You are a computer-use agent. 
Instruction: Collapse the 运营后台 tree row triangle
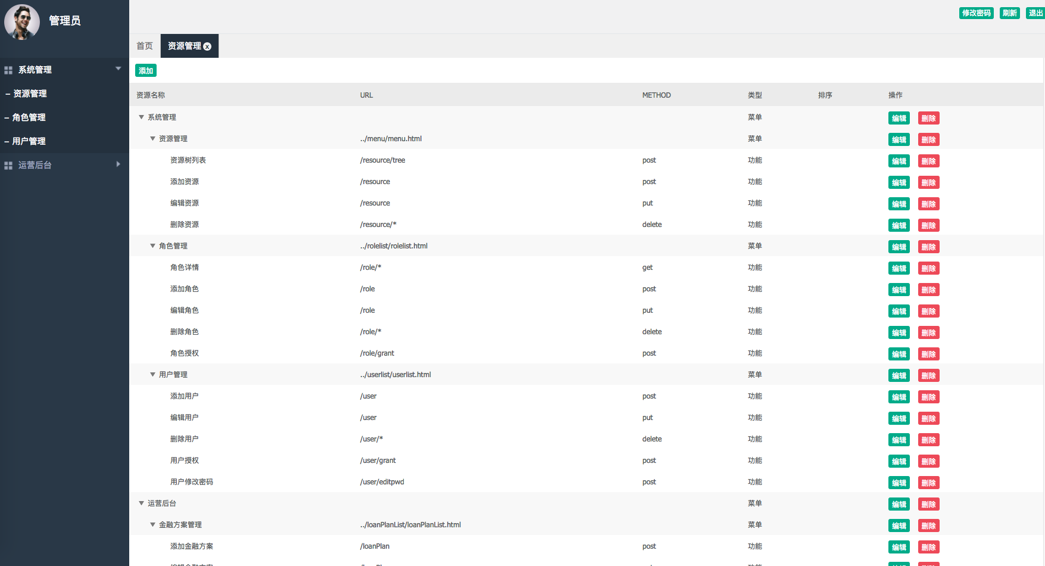(x=142, y=503)
